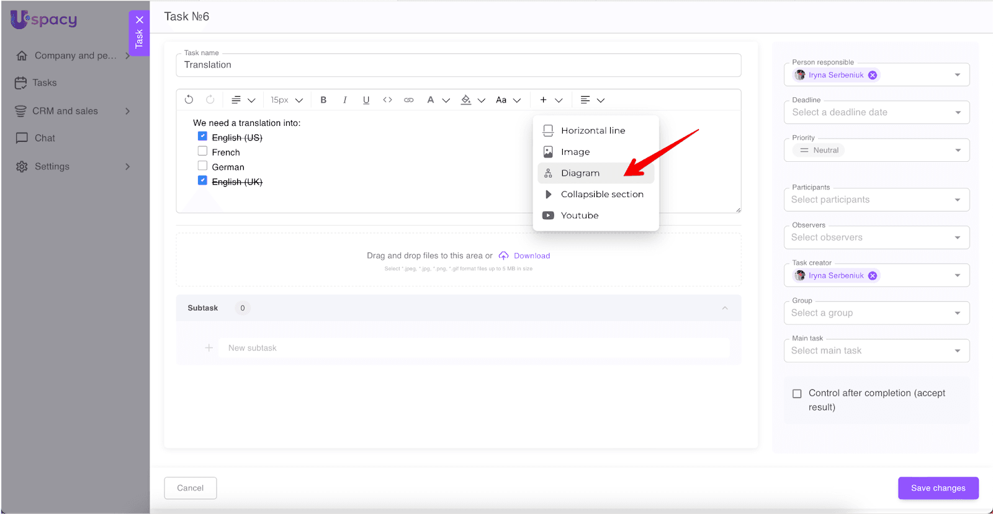Insert a hyperlink using link icon
The height and width of the screenshot is (514, 993).
coord(408,100)
